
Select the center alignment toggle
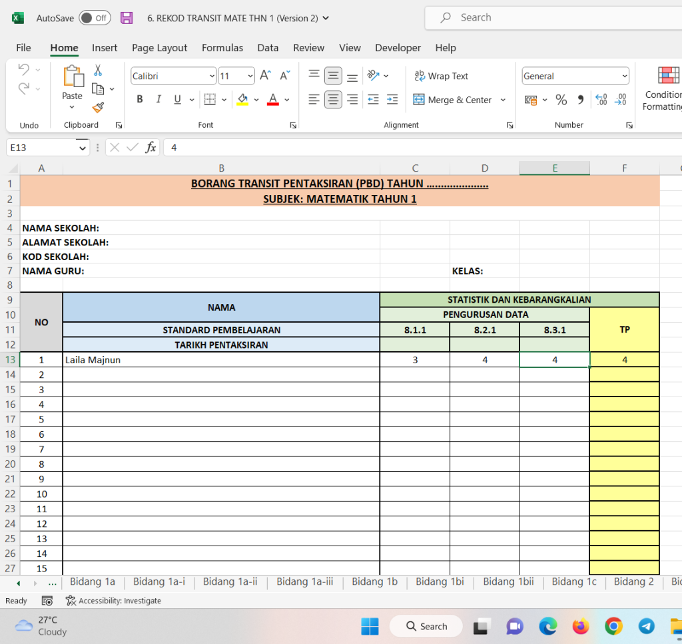click(x=332, y=100)
